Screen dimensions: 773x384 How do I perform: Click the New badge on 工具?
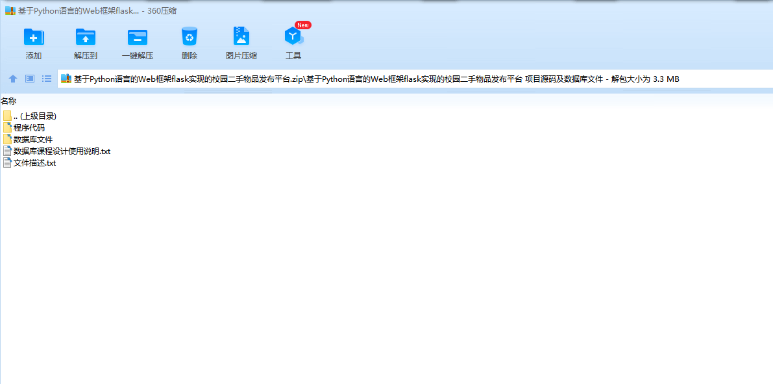302,25
